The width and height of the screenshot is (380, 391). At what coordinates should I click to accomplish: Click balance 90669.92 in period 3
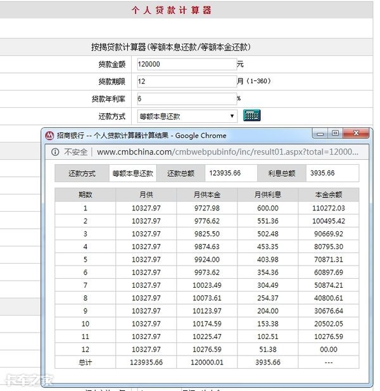pyautogui.click(x=329, y=234)
